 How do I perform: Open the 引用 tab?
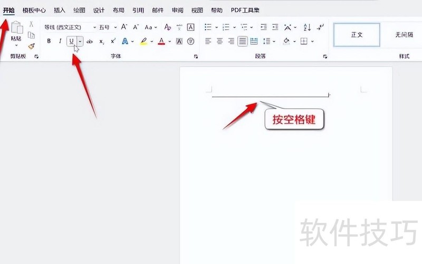138,10
